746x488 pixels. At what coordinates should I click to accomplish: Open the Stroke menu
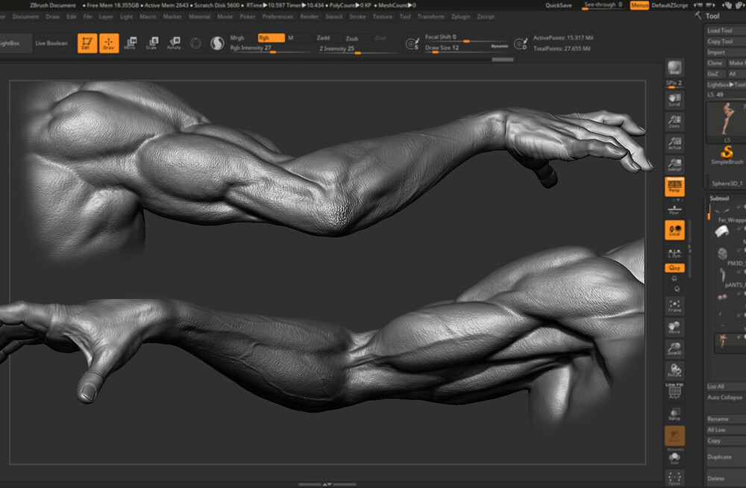pyautogui.click(x=358, y=16)
